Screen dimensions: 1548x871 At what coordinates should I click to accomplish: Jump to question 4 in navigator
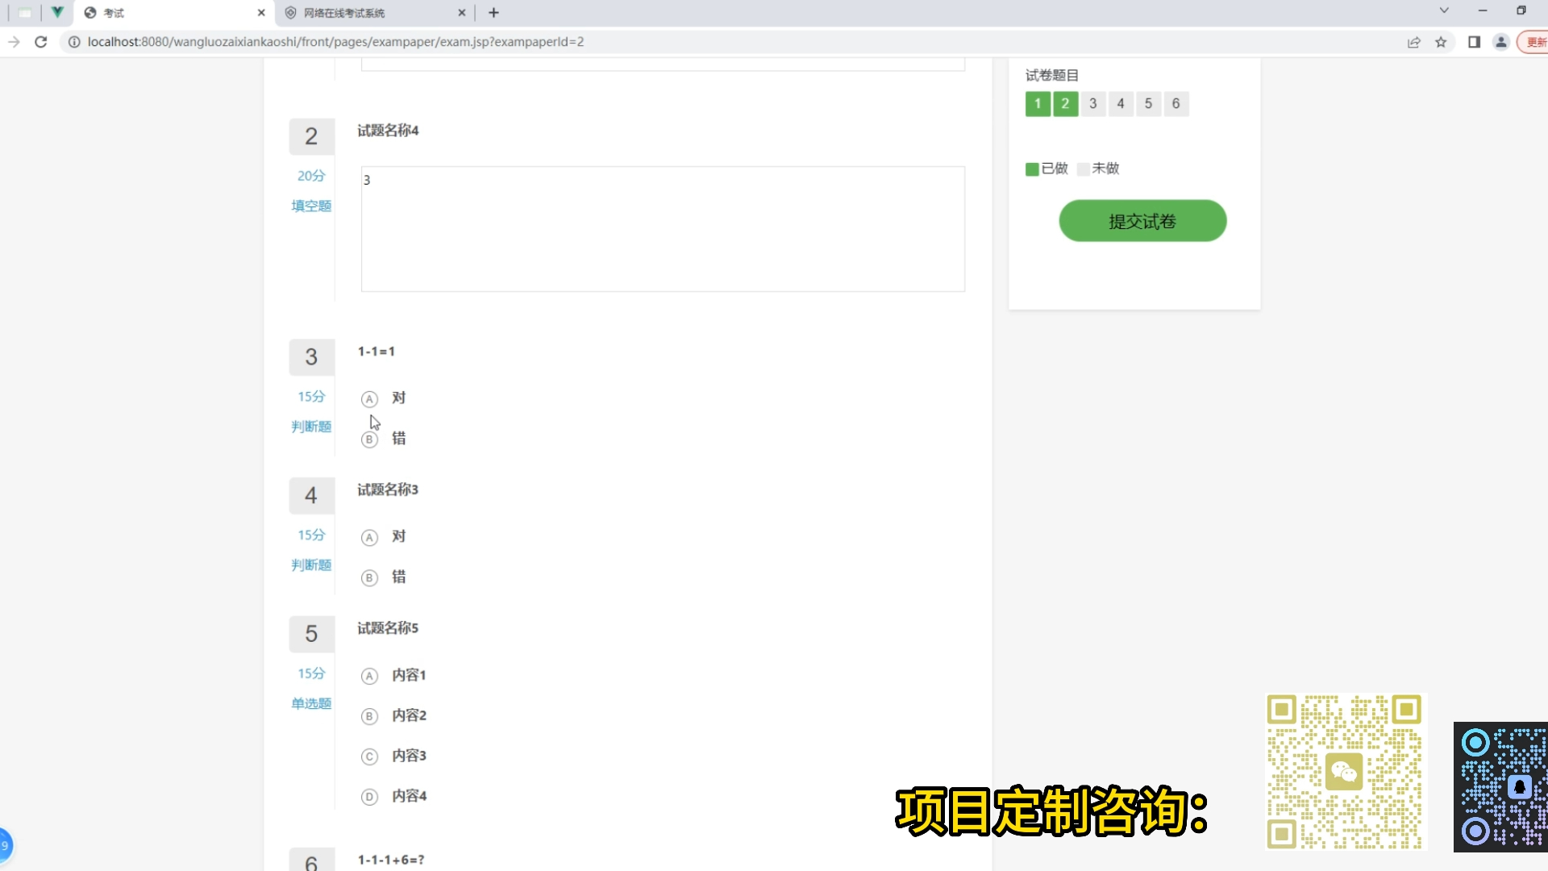[x=1121, y=104]
